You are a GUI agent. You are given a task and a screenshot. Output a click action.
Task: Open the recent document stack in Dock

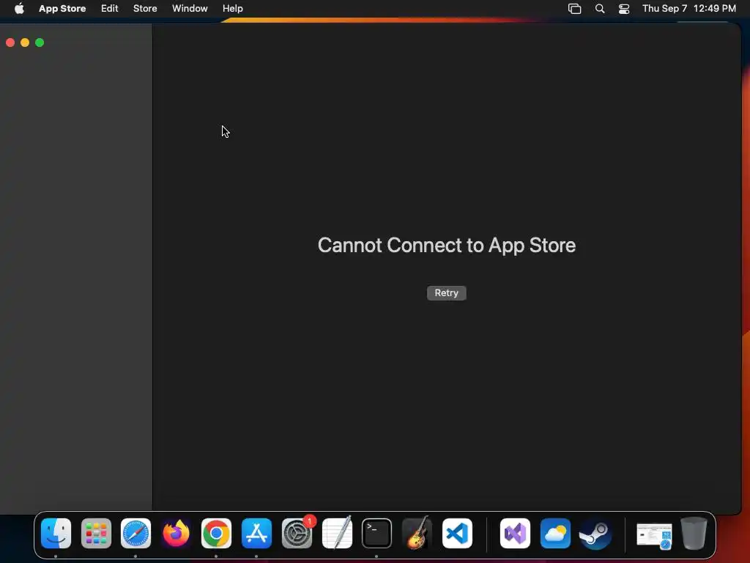(x=654, y=535)
